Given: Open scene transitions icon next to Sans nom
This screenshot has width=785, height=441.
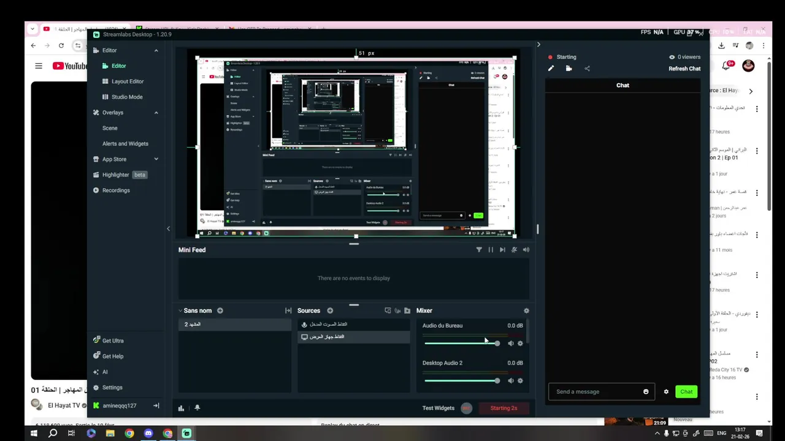Looking at the screenshot, I should [x=288, y=311].
